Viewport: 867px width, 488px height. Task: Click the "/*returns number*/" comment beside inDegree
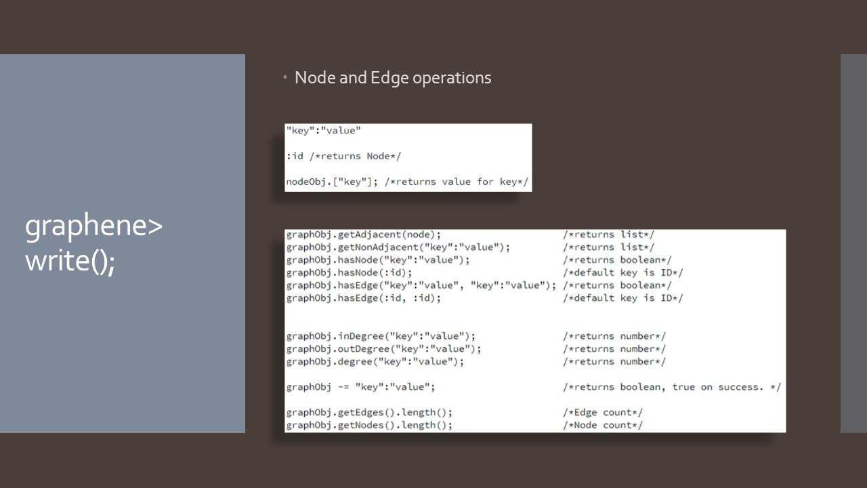coord(614,336)
